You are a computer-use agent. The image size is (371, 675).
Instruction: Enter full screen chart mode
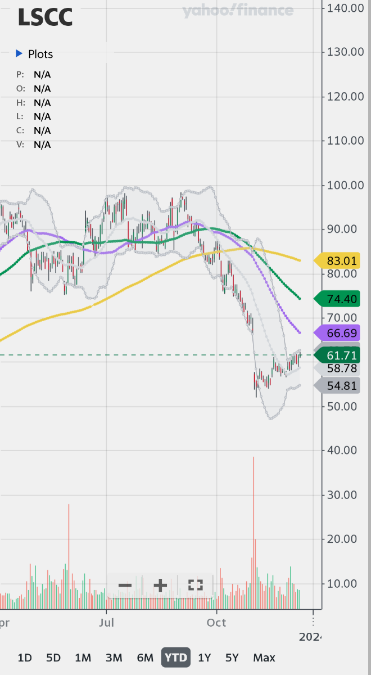click(x=195, y=585)
